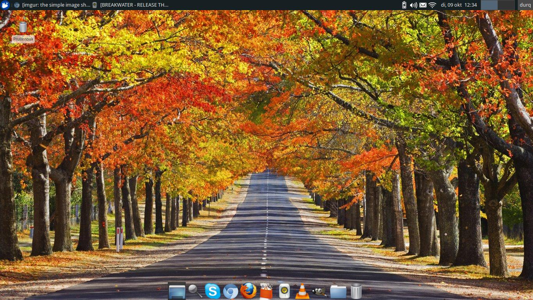Viewport: 533px width, 300px height.
Task: Open the Software Center shopping bag icon
Action: [266, 291]
